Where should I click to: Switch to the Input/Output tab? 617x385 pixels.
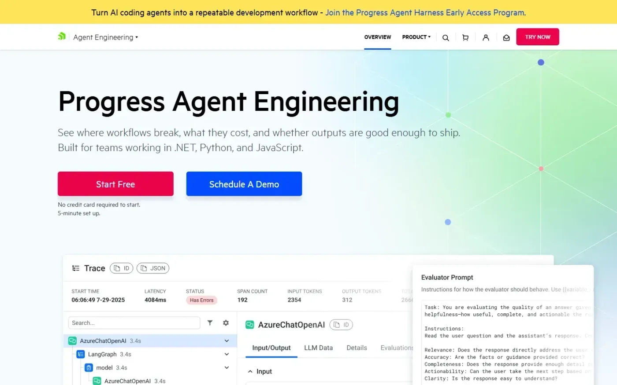tap(271, 348)
